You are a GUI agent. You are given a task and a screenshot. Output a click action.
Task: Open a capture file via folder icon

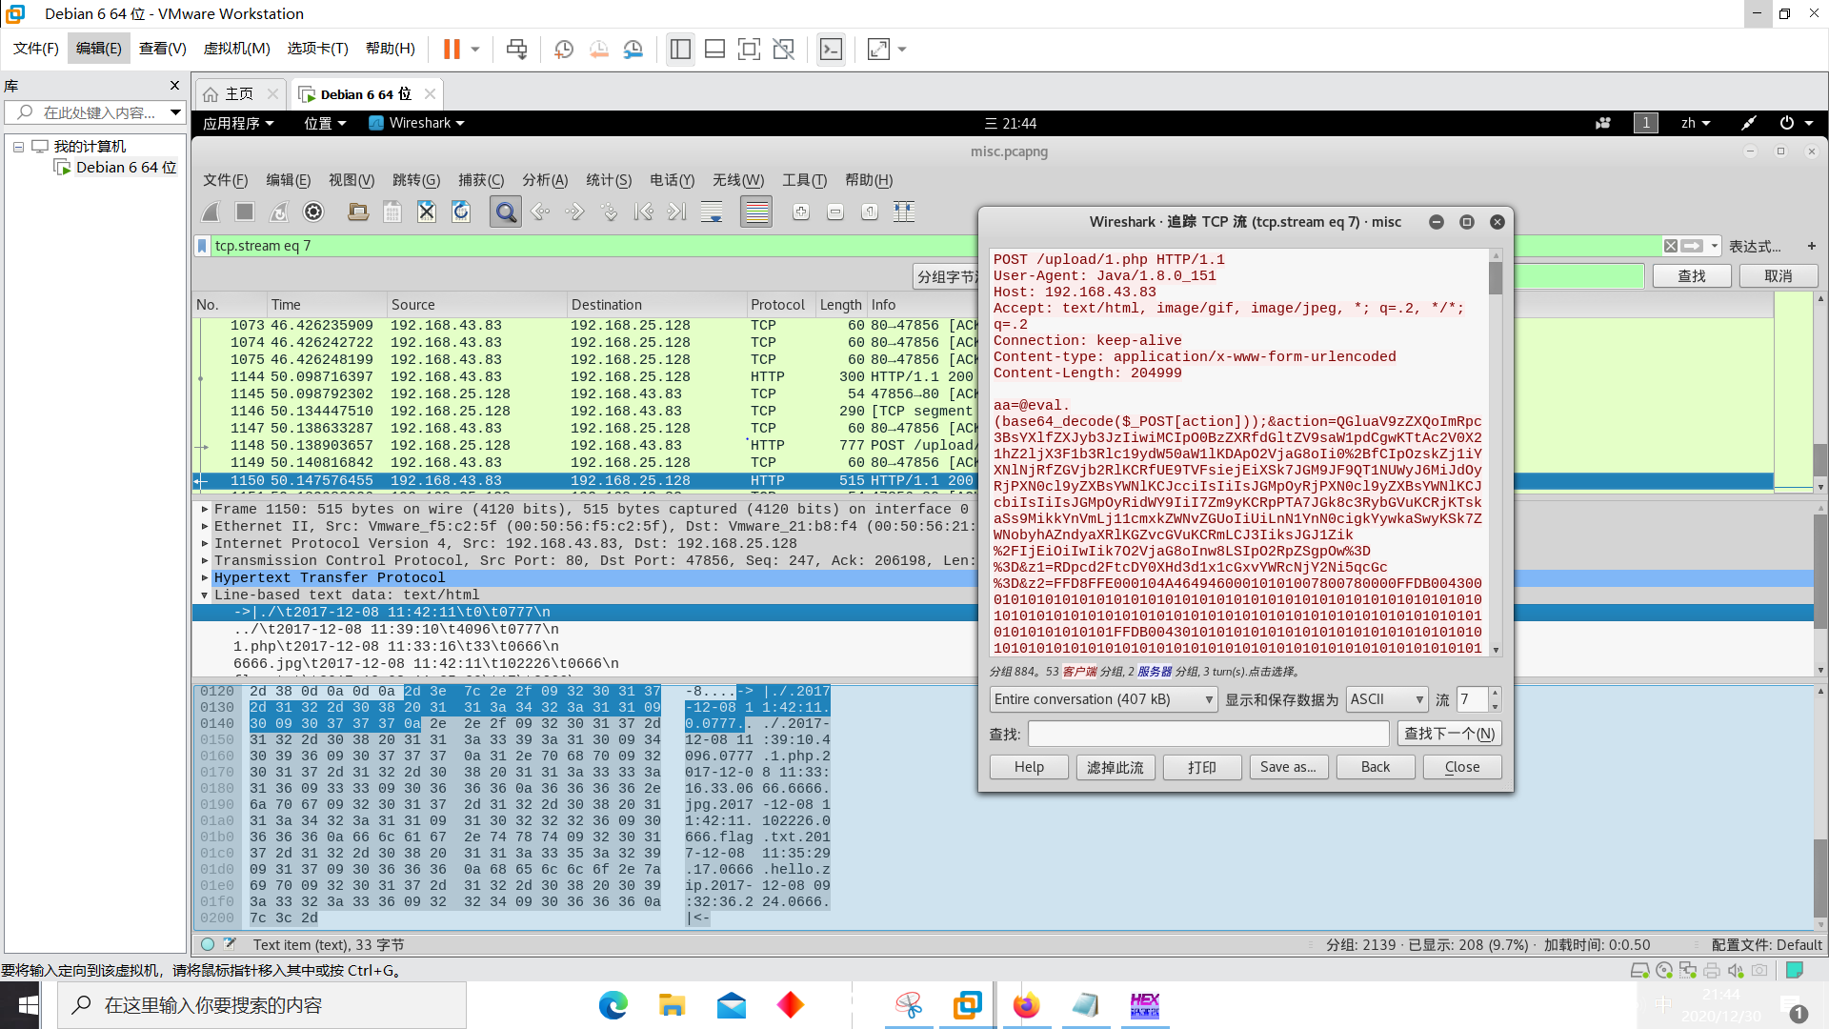[x=358, y=212]
